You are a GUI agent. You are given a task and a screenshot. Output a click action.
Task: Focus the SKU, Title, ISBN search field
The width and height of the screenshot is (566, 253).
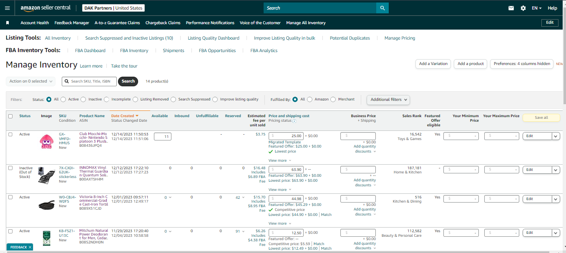click(x=89, y=81)
